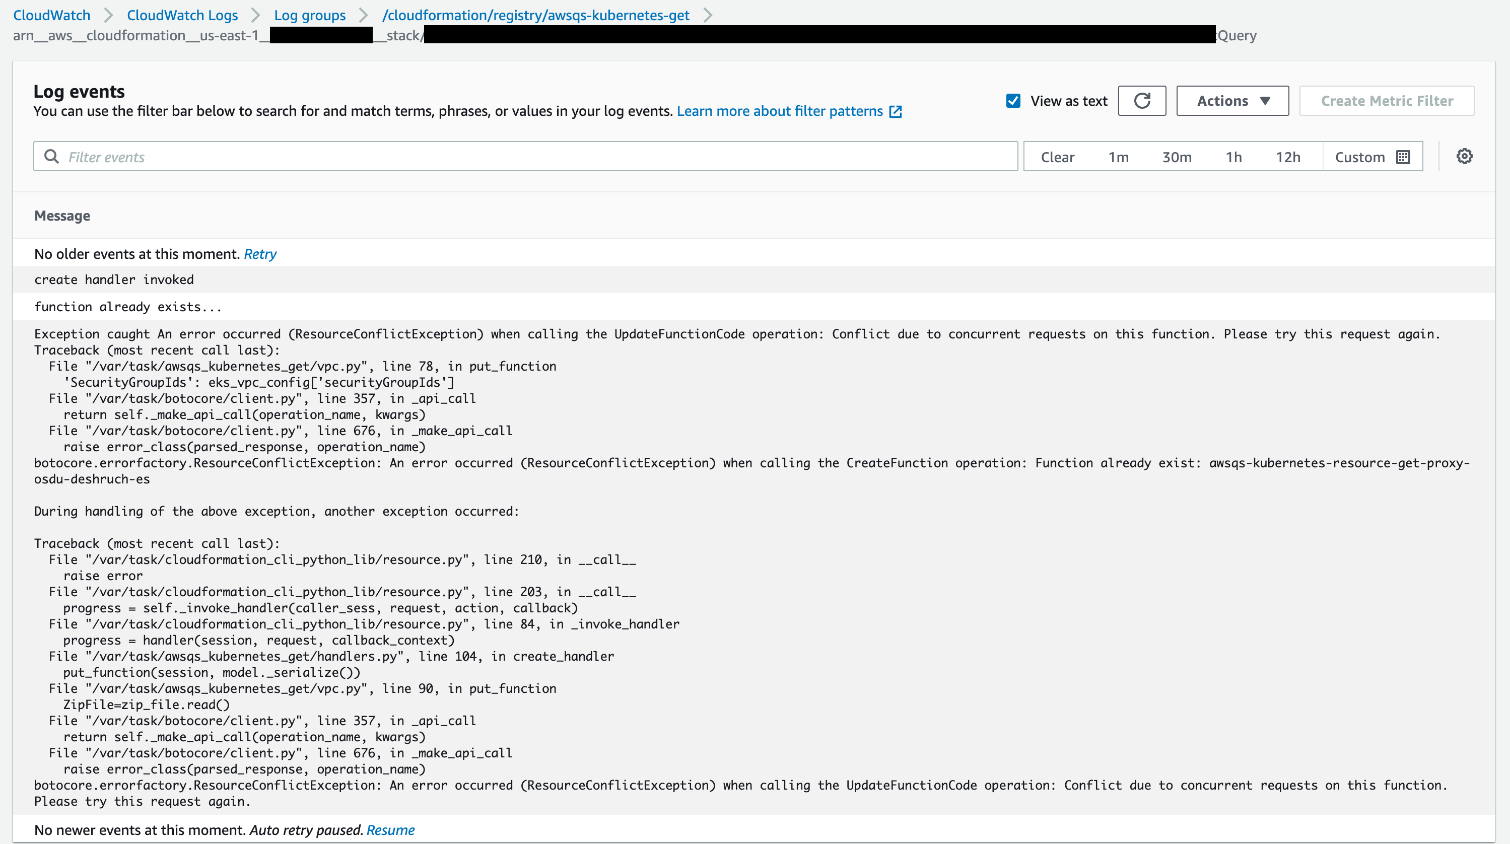Select the 12h time range
1510x844 pixels.
[x=1287, y=157]
